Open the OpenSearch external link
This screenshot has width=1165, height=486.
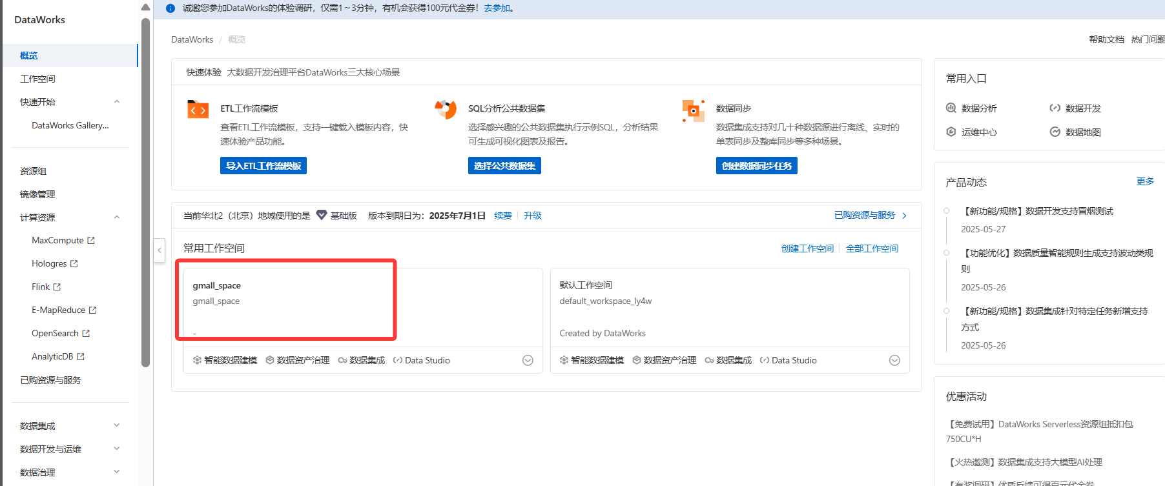61,333
